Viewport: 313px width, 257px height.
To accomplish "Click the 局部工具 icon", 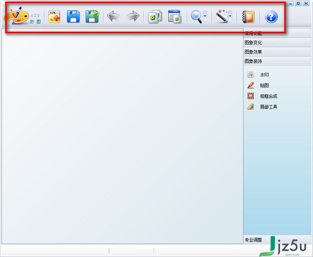I will [250, 107].
